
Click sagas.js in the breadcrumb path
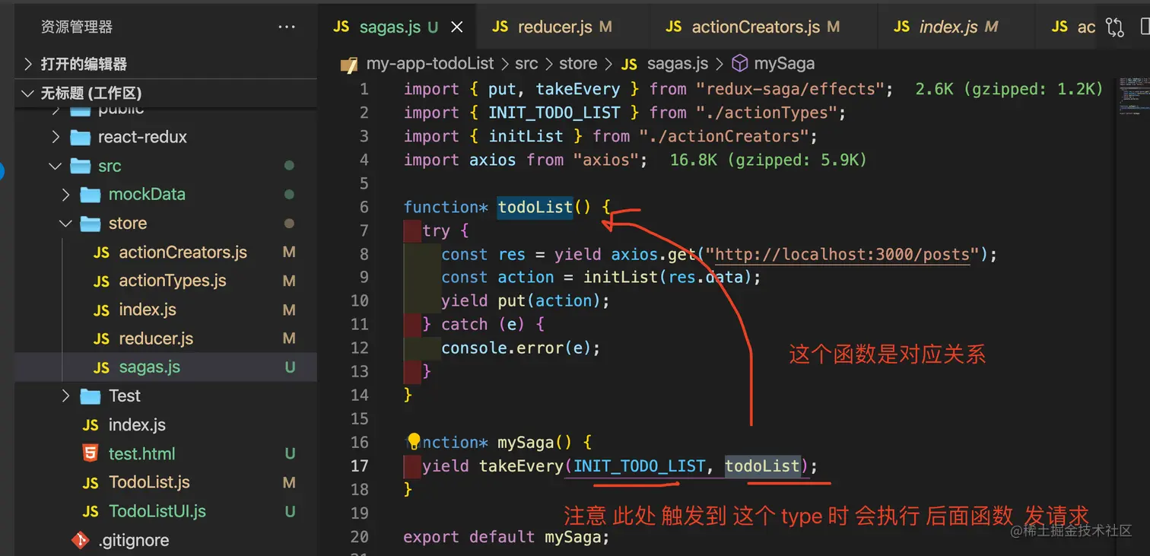(x=678, y=64)
